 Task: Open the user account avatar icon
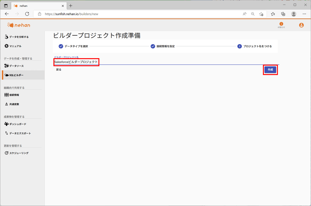coord(301,25)
